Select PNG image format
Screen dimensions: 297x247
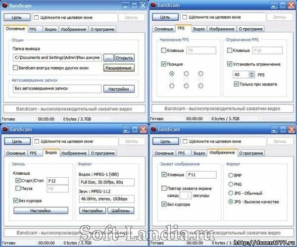(231, 184)
